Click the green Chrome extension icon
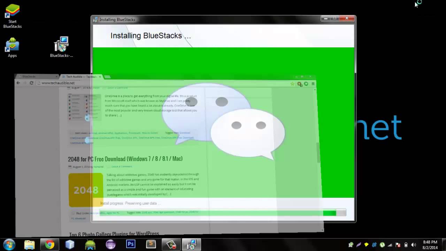This screenshot has width=446, height=251. [306, 84]
